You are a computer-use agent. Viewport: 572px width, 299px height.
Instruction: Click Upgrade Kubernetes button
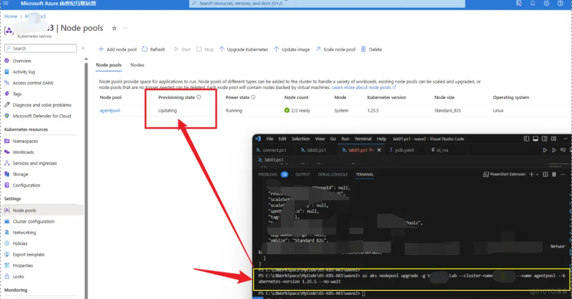point(243,49)
